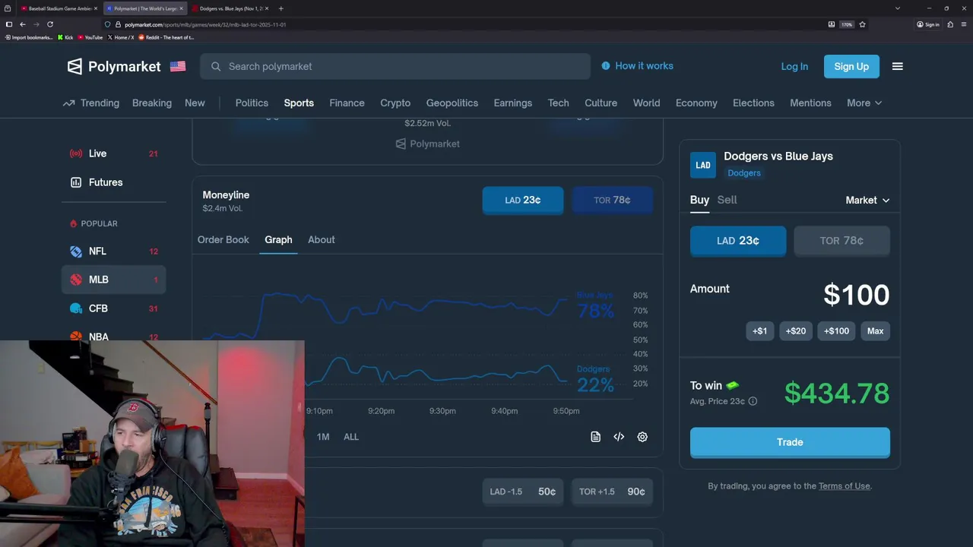Select LAD 23¢ in trade panel
Image resolution: width=973 pixels, height=547 pixels.
[x=738, y=241]
